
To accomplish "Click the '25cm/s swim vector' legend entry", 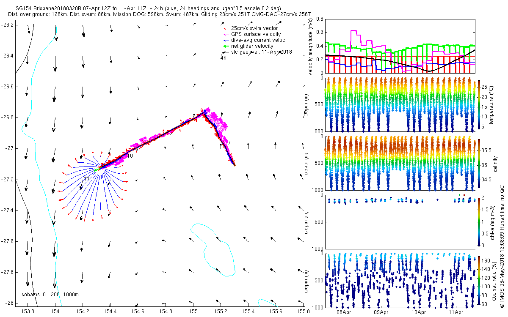I will click(254, 28).
